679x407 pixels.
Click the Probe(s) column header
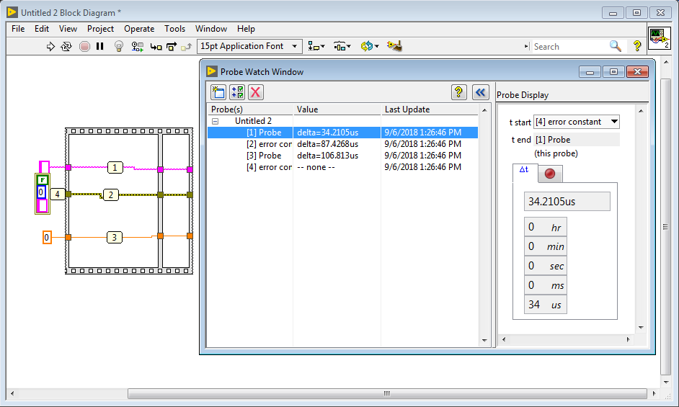[x=250, y=109]
